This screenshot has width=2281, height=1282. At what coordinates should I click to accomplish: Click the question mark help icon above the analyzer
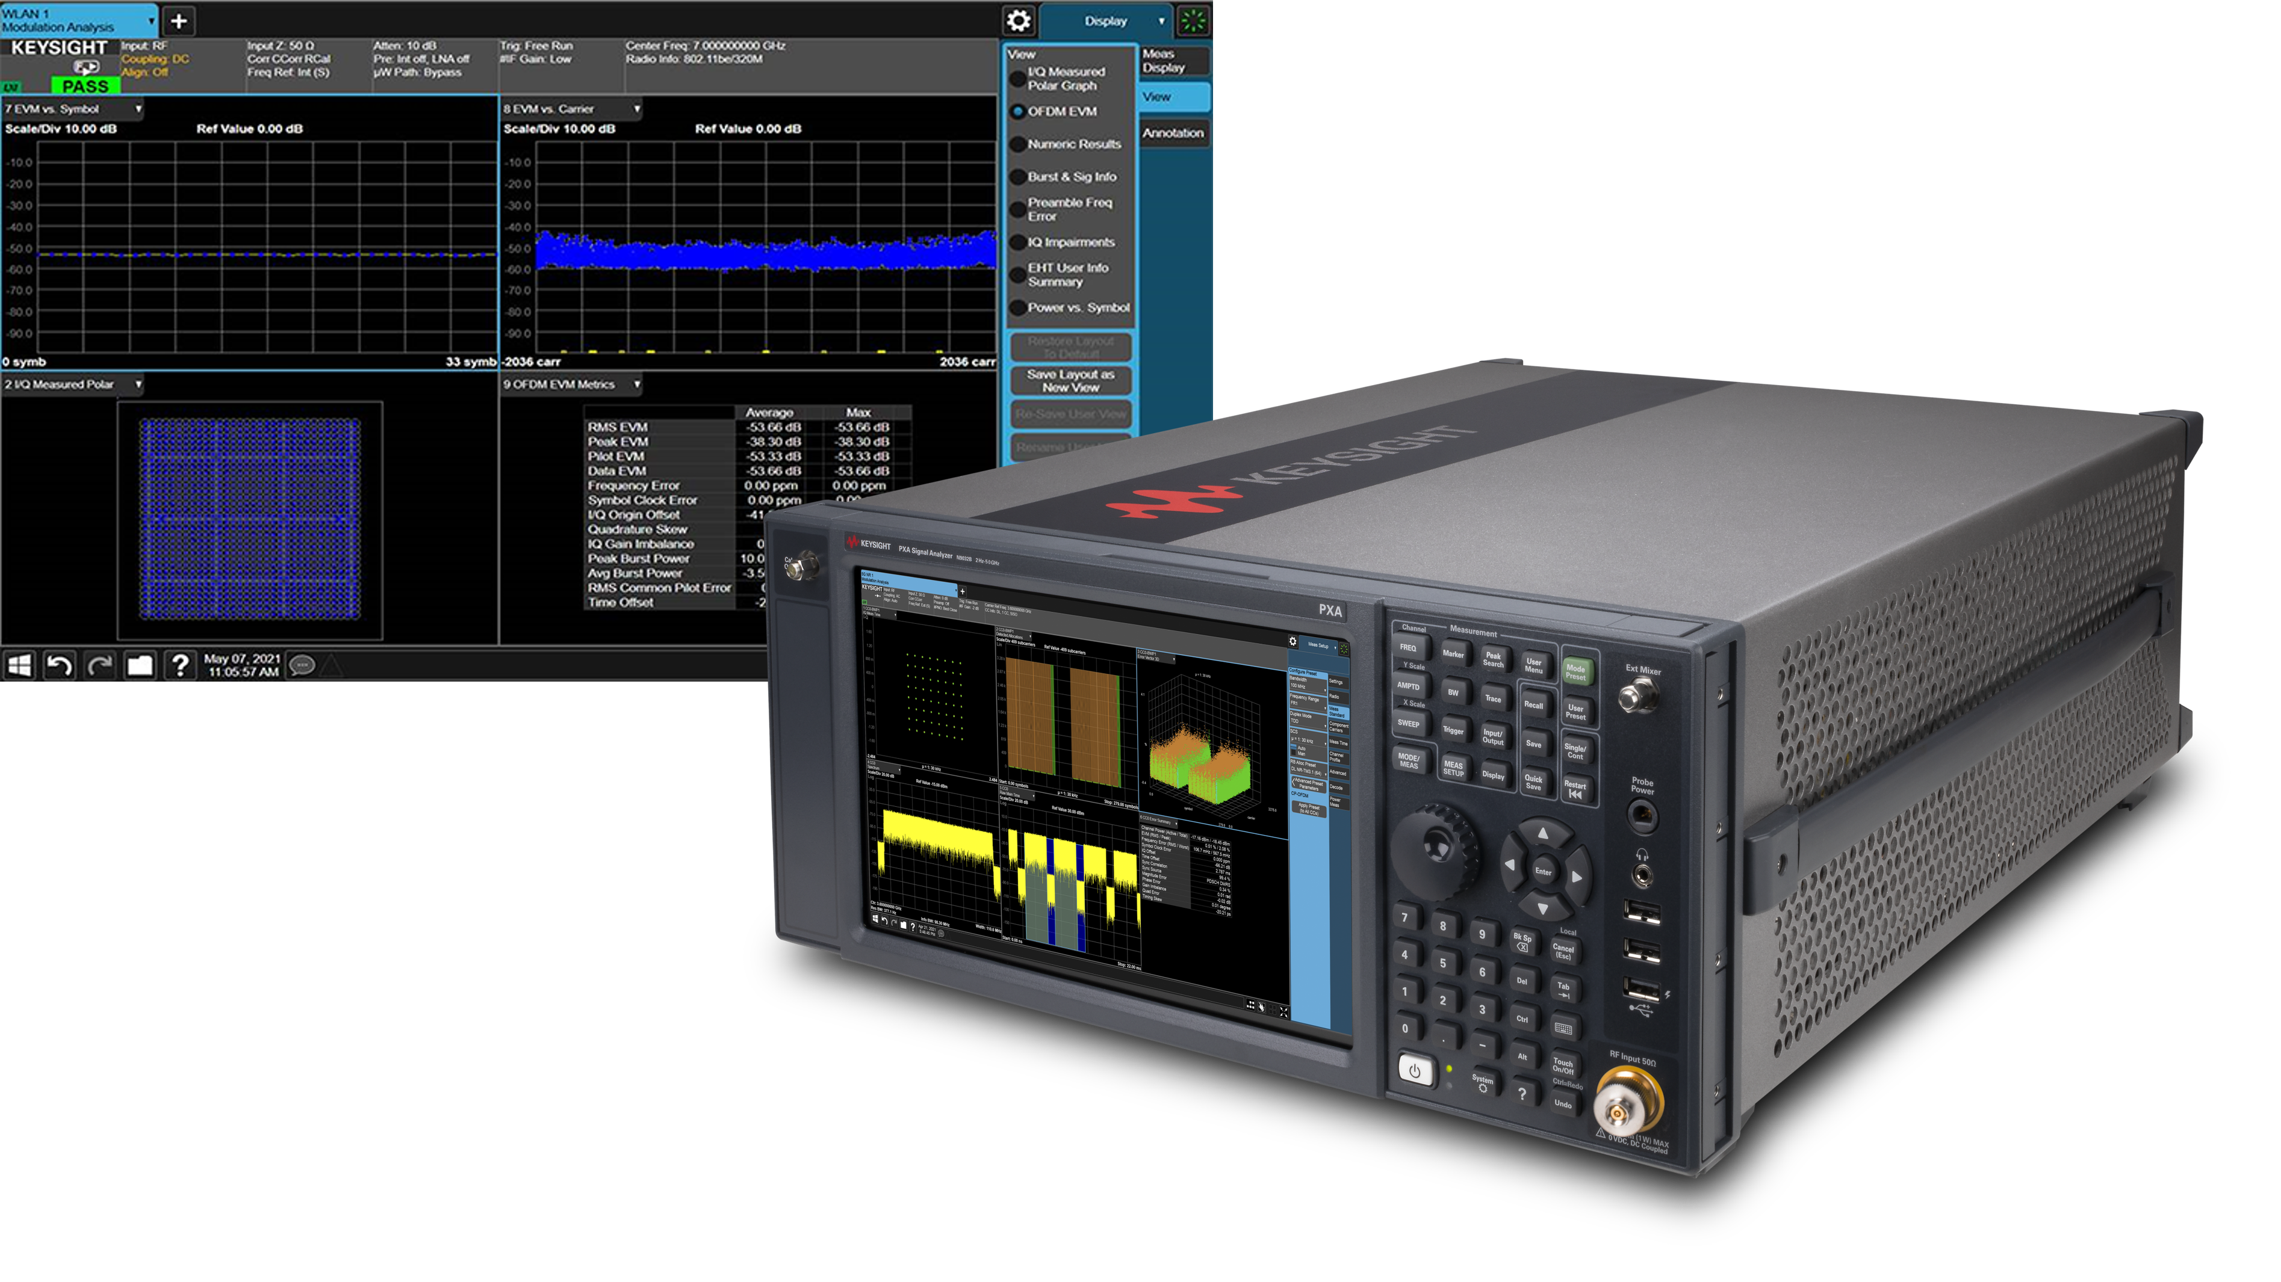tap(180, 664)
